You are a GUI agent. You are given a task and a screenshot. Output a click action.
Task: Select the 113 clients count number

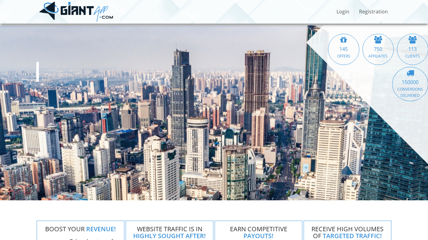[412, 49]
